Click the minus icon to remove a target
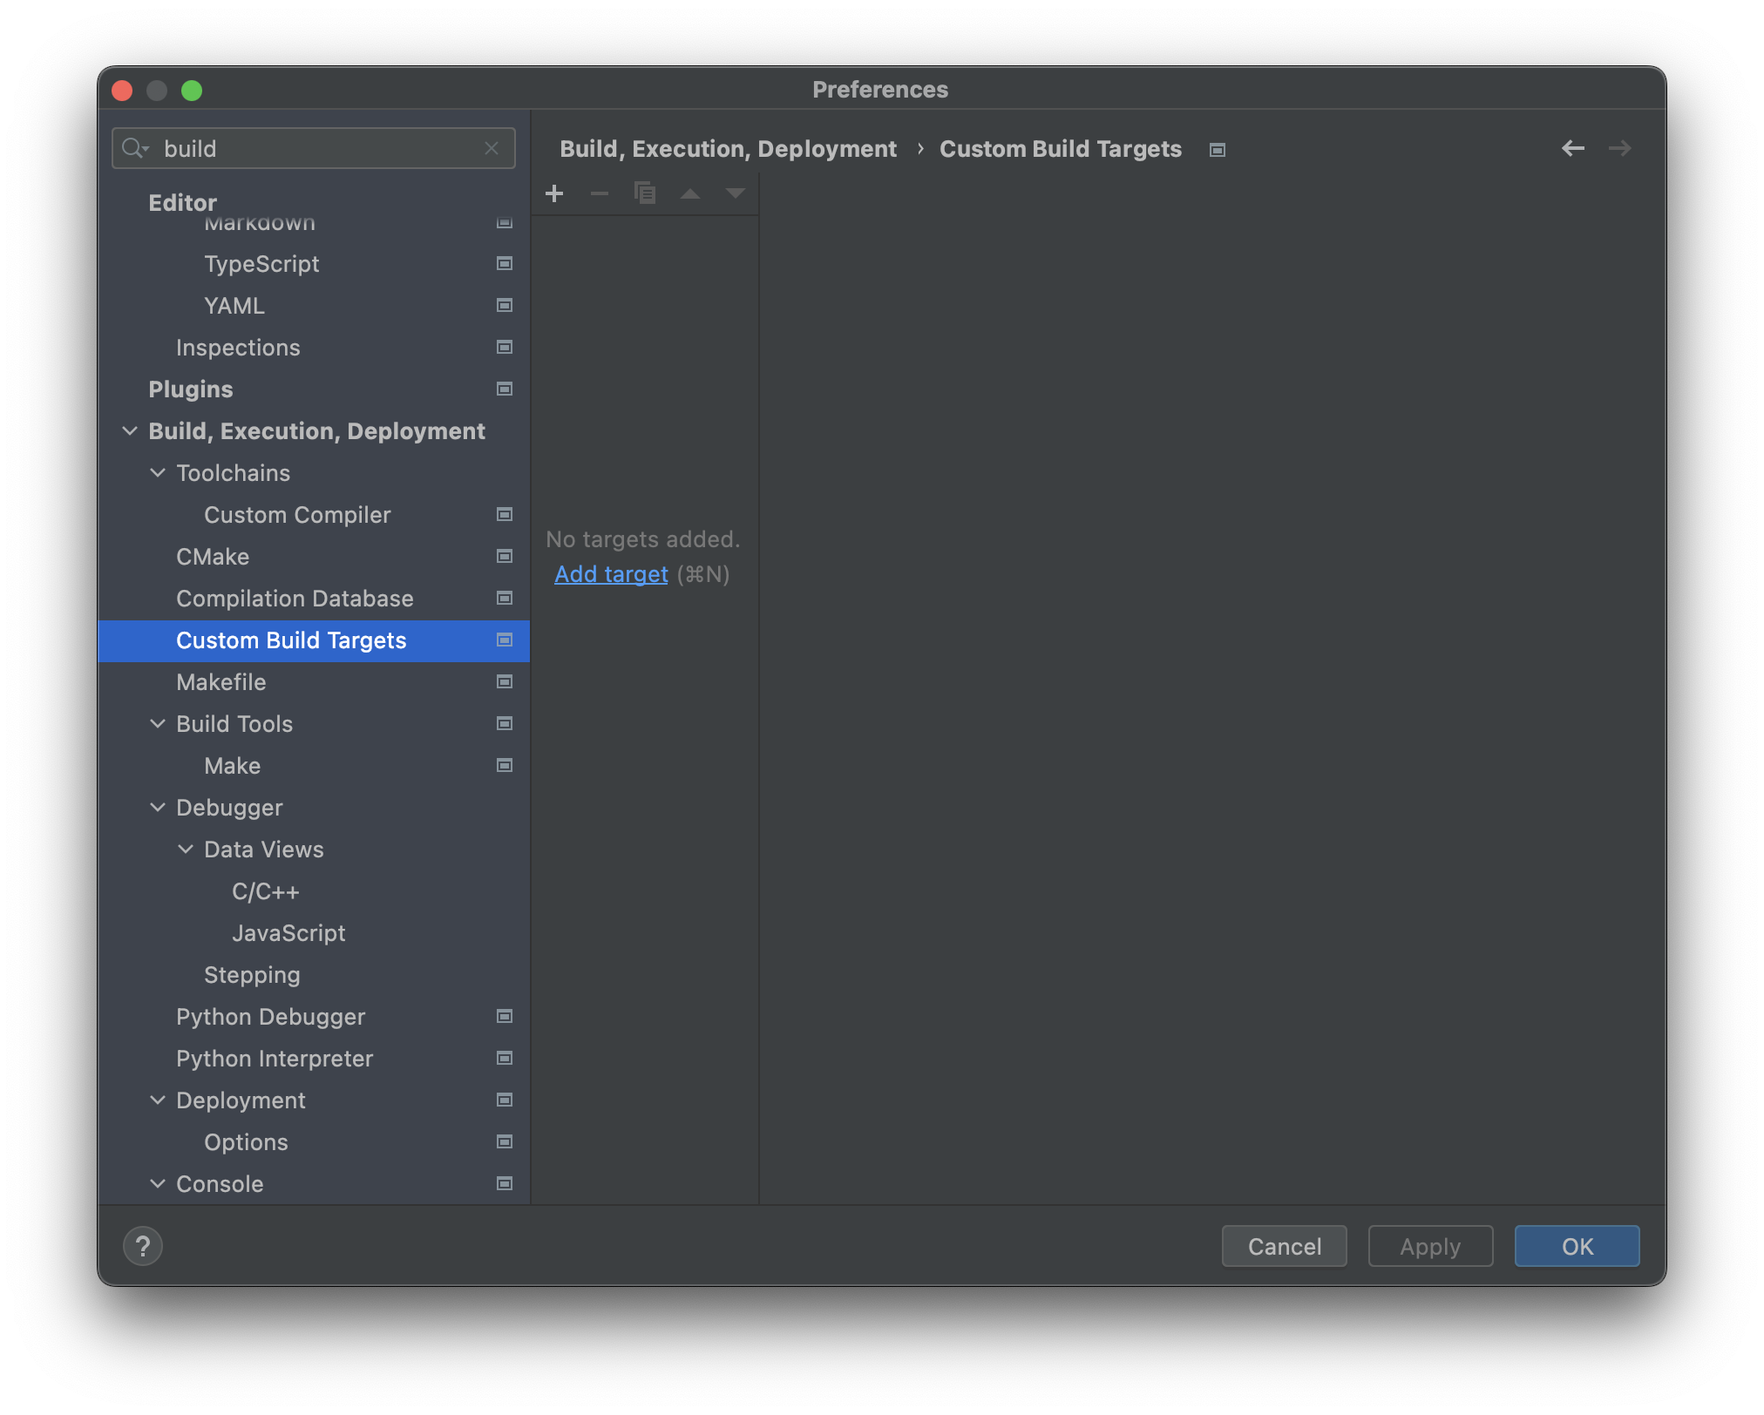The height and width of the screenshot is (1415, 1764). coord(600,193)
